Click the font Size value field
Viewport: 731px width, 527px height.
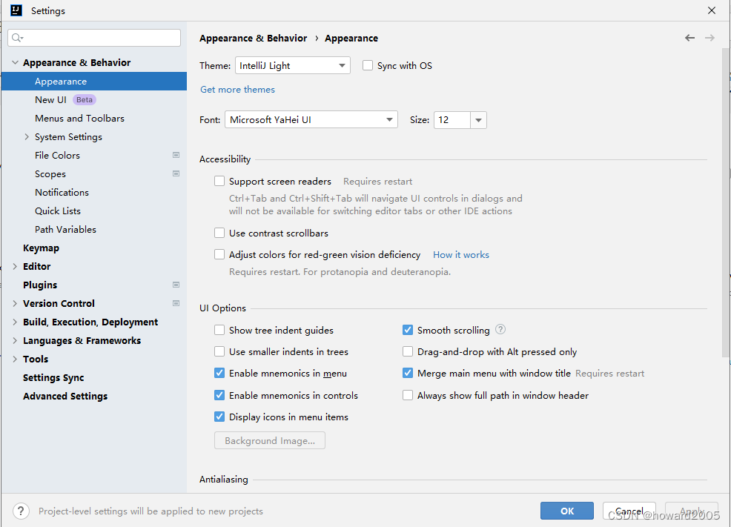451,120
